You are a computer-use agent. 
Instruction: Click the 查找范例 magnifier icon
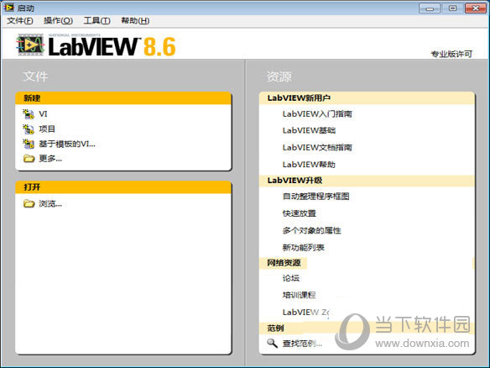(x=272, y=344)
